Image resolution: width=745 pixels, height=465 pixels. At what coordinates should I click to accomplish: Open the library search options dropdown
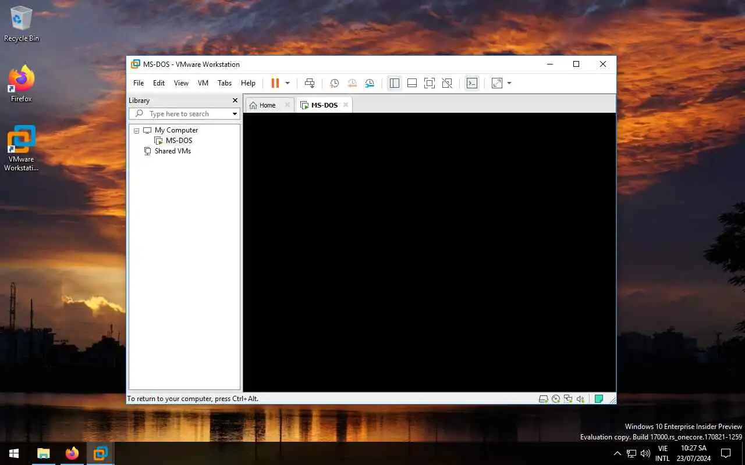pyautogui.click(x=235, y=114)
